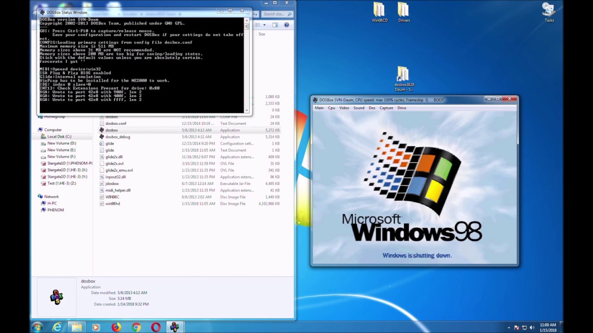Select the Win98CD desktop folder
This screenshot has height=333, width=593.
click(x=379, y=12)
